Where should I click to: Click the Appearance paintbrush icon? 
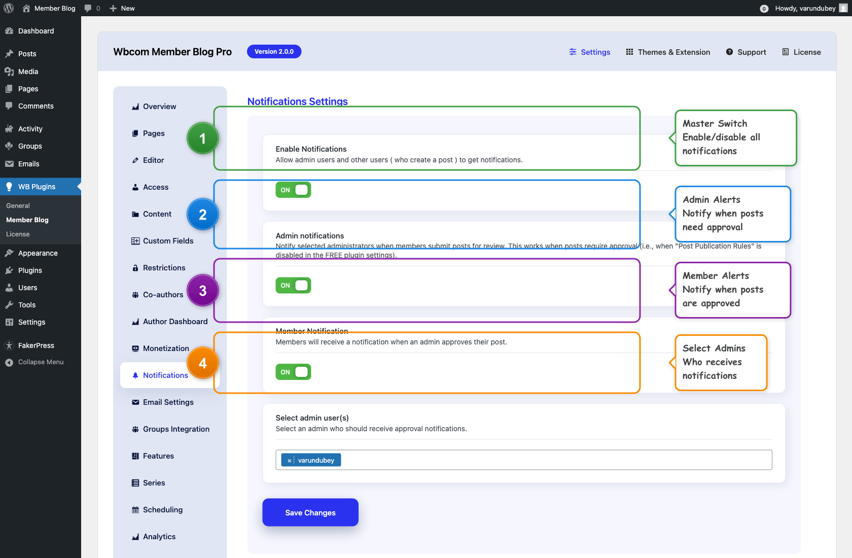(9, 253)
